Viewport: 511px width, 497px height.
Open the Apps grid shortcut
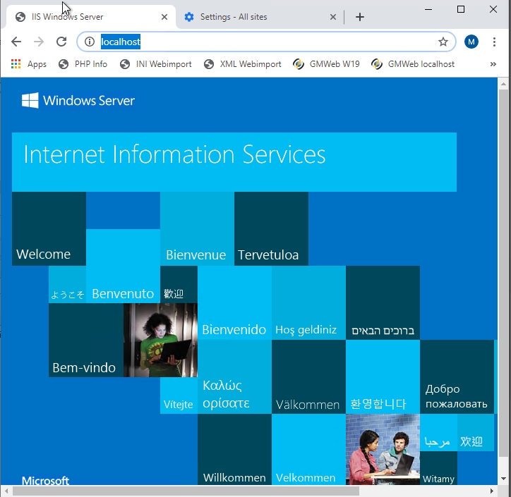pyautogui.click(x=29, y=64)
